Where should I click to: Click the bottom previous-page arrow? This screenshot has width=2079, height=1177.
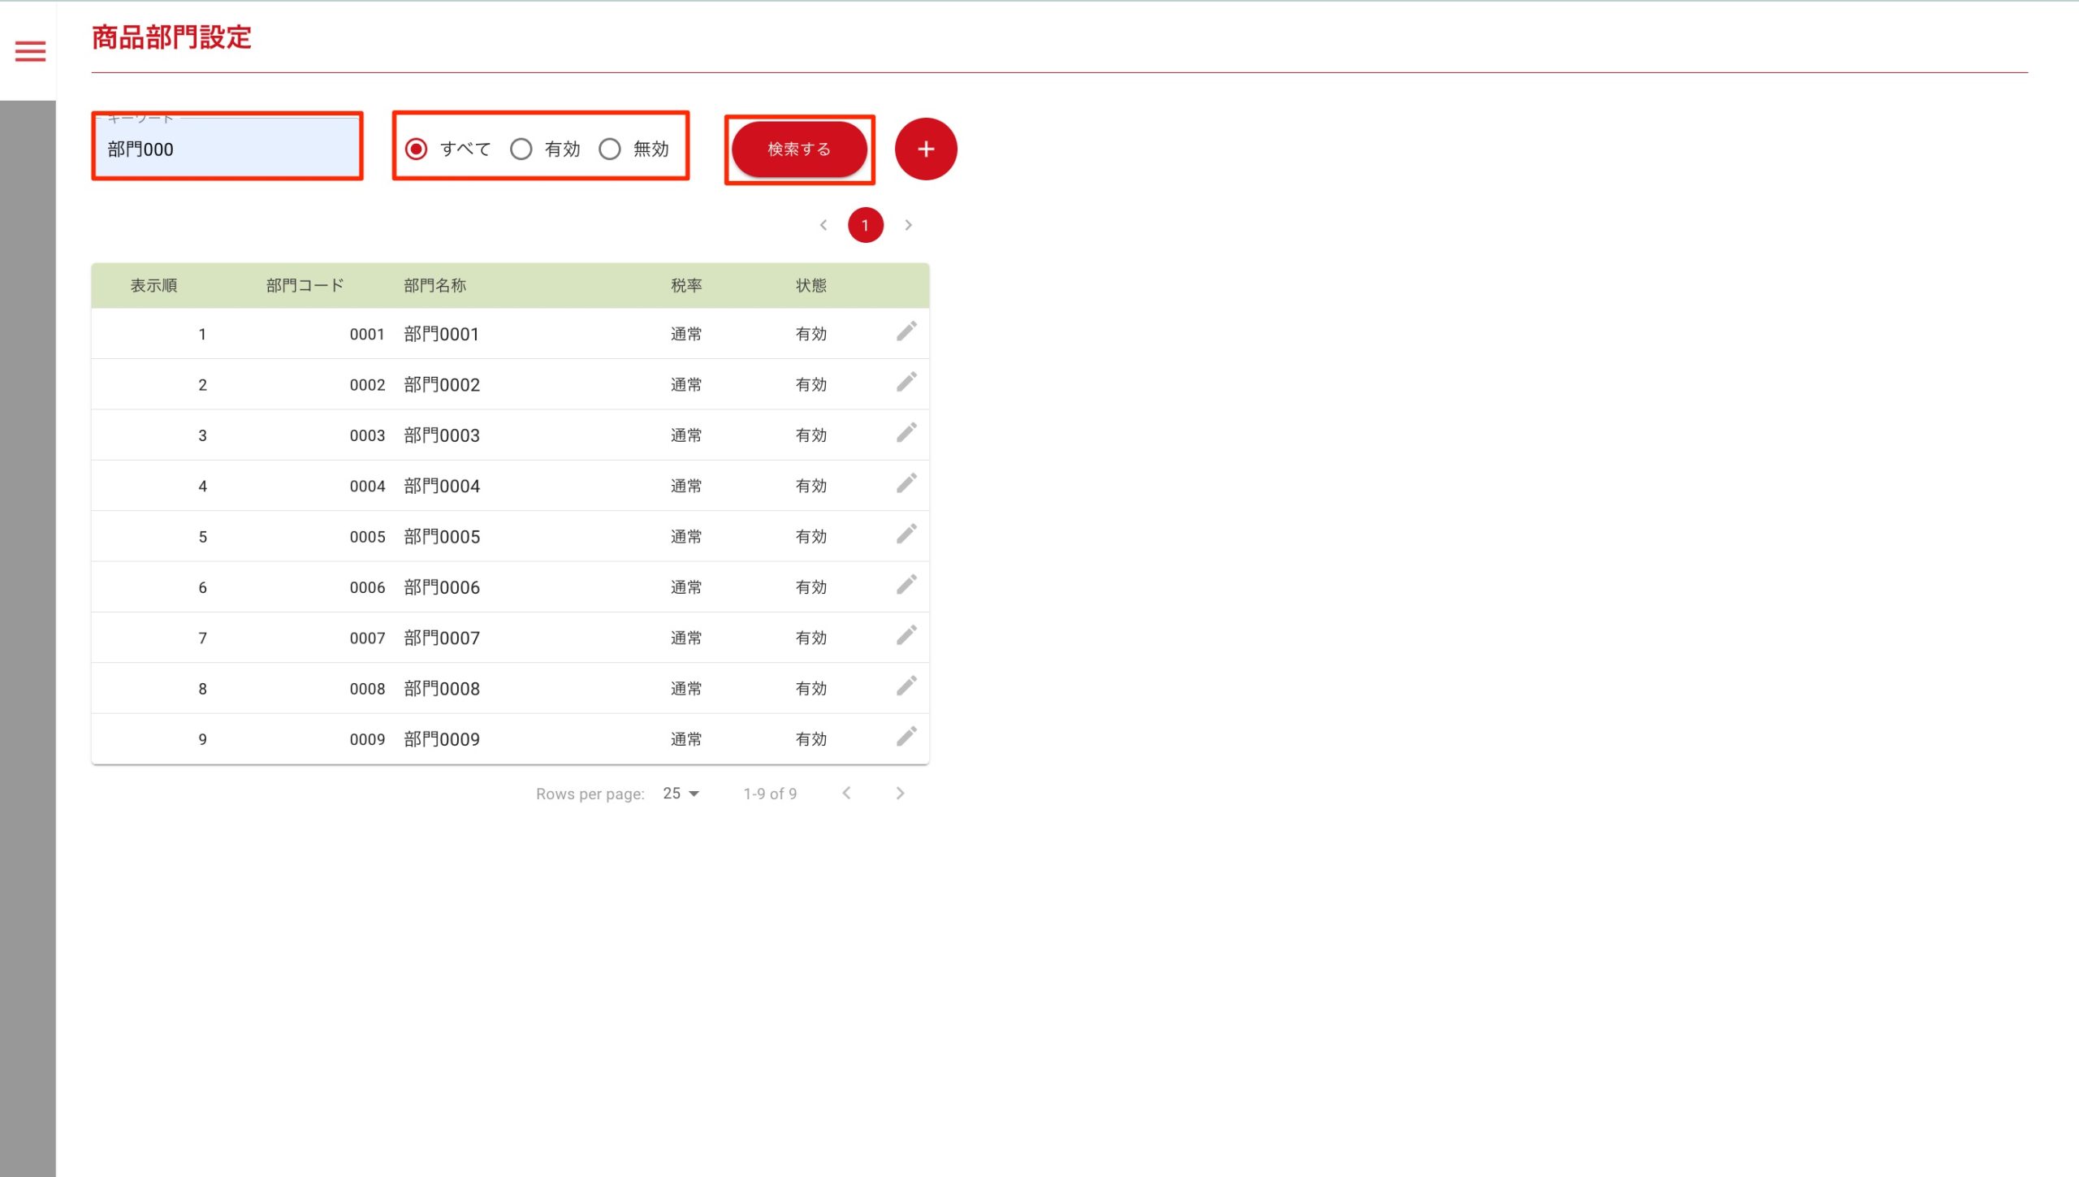pos(846,794)
